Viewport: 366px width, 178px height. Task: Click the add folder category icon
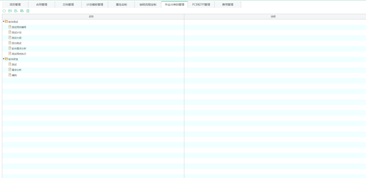coord(10,11)
